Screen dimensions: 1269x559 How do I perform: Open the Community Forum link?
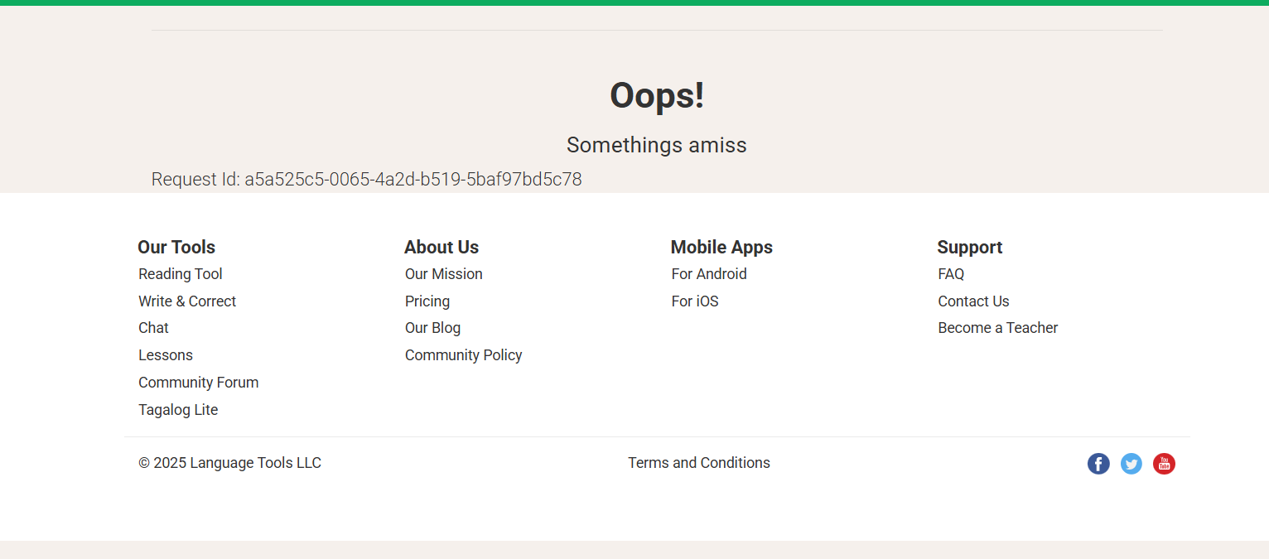[199, 383]
